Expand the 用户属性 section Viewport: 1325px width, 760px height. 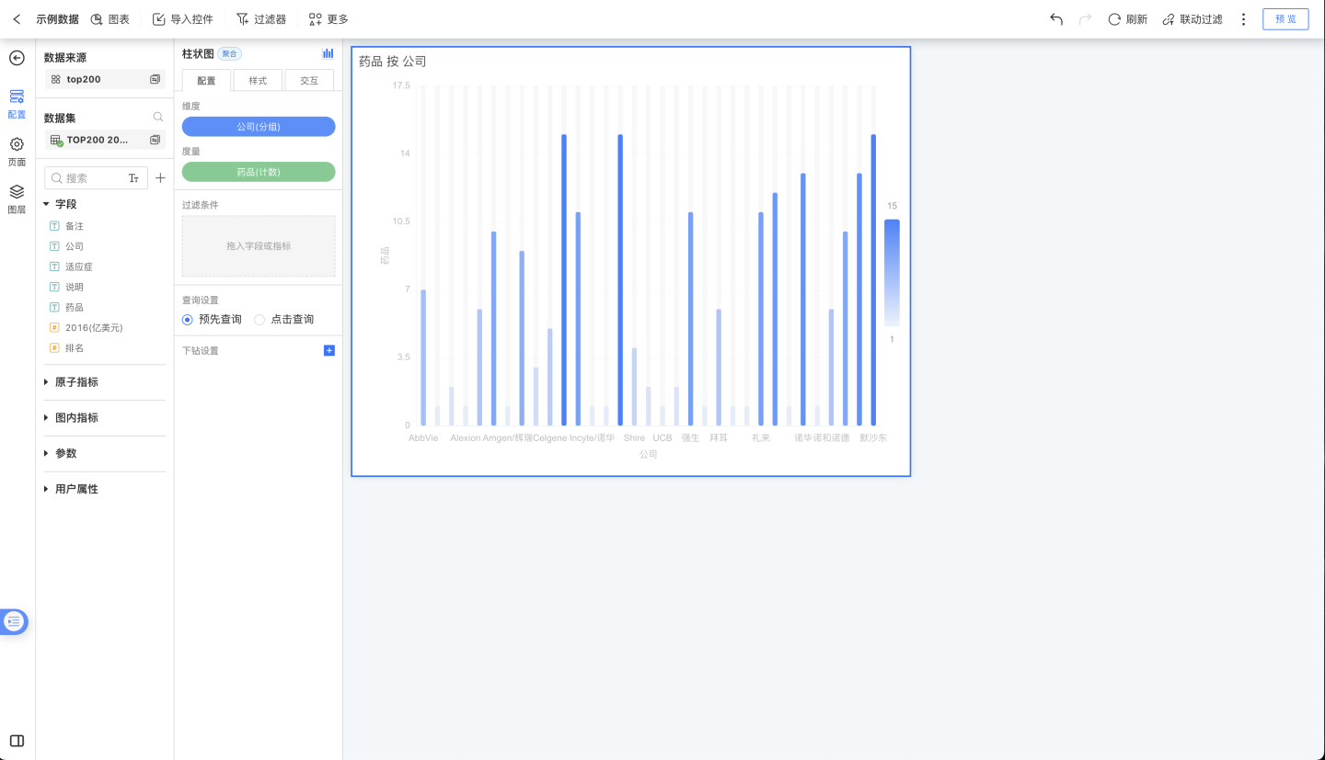47,490
